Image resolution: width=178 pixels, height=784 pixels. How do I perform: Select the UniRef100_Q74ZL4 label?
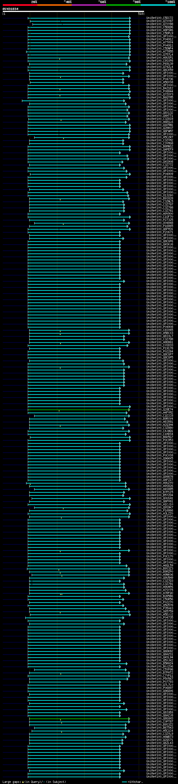point(160,67)
